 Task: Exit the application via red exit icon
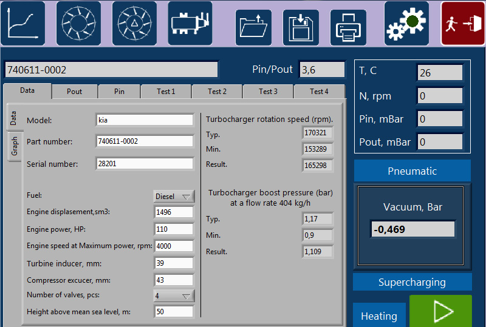coord(463,23)
